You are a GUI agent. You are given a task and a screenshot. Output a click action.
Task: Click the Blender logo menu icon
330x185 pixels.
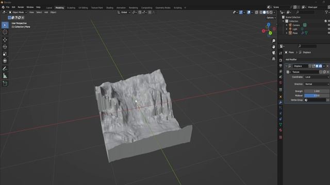tap(3, 7)
